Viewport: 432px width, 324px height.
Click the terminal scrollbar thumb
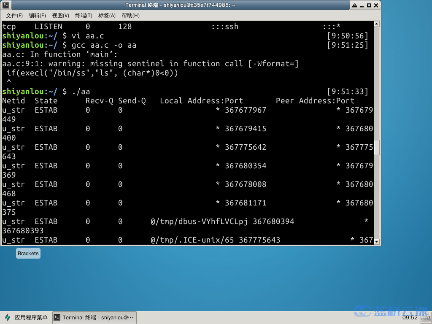(377, 148)
